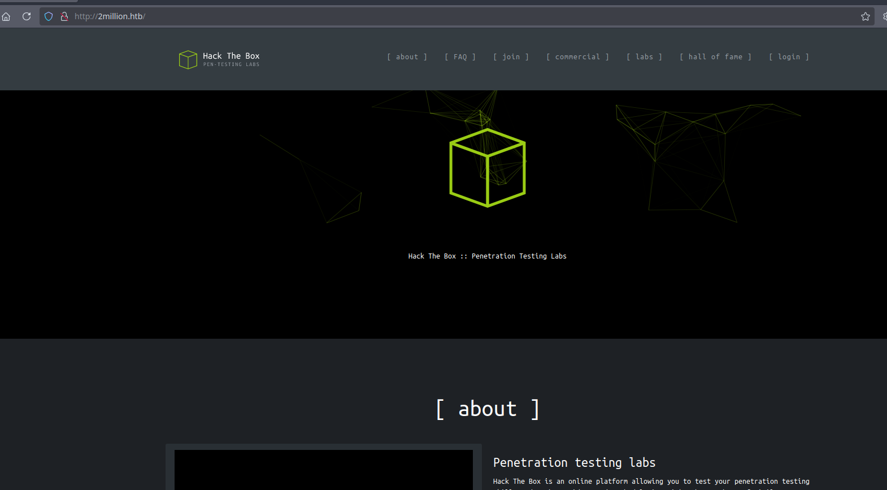Viewport: 887px width, 490px height.
Task: Click the large [ about ] section heading
Action: click(x=487, y=409)
